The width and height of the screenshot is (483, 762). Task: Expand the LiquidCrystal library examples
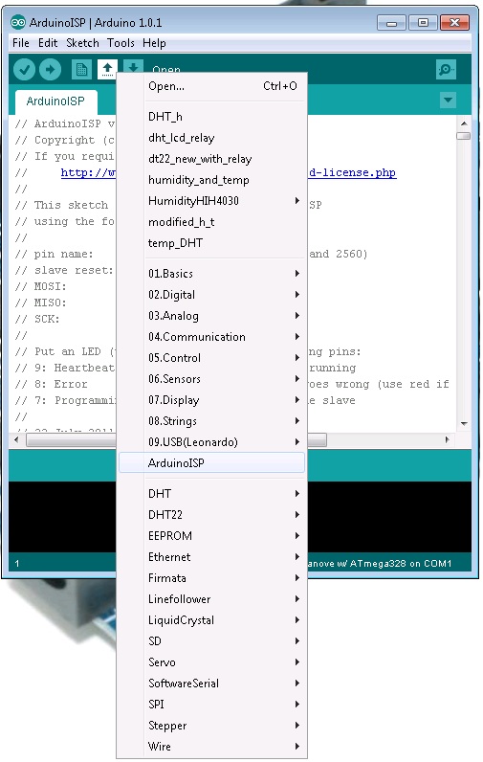211,620
